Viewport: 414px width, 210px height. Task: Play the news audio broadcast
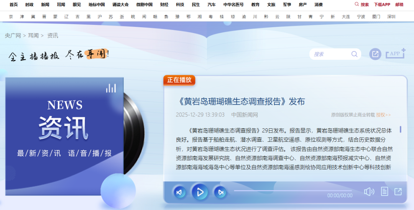point(200,192)
